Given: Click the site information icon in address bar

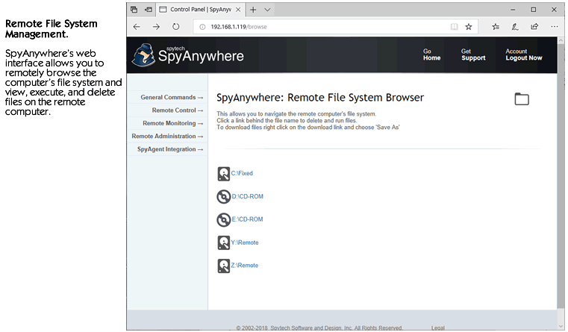Looking at the screenshot, I should point(202,27).
